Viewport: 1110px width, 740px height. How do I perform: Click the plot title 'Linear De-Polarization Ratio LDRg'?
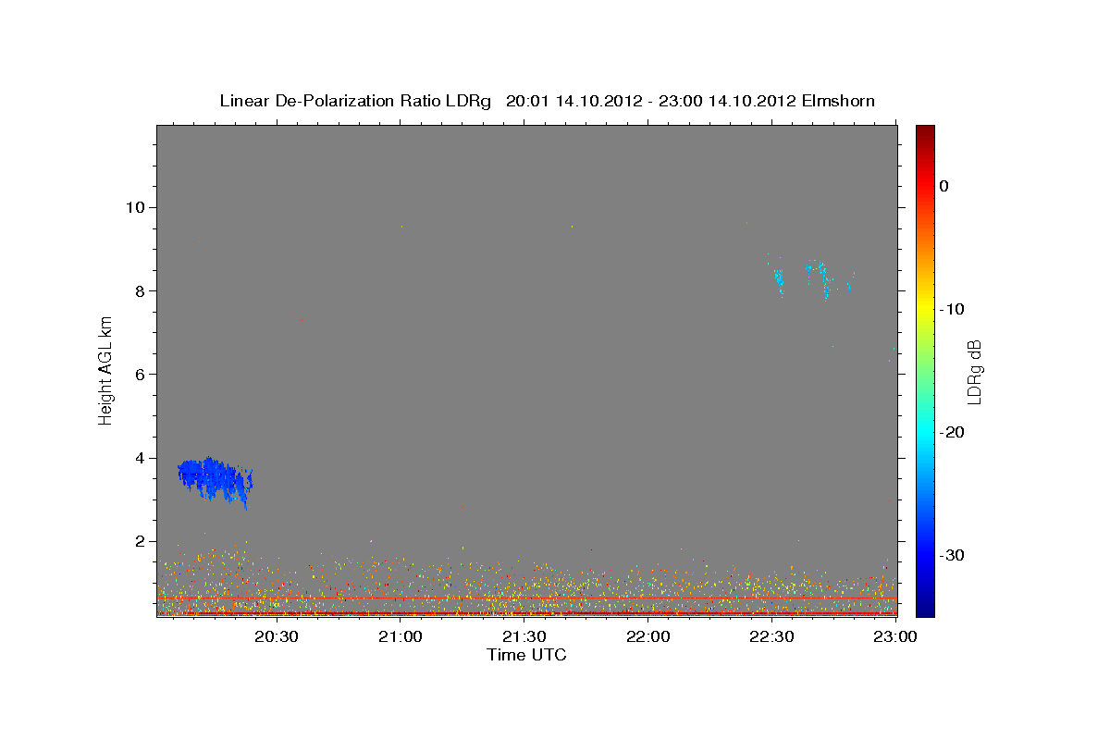click(355, 101)
